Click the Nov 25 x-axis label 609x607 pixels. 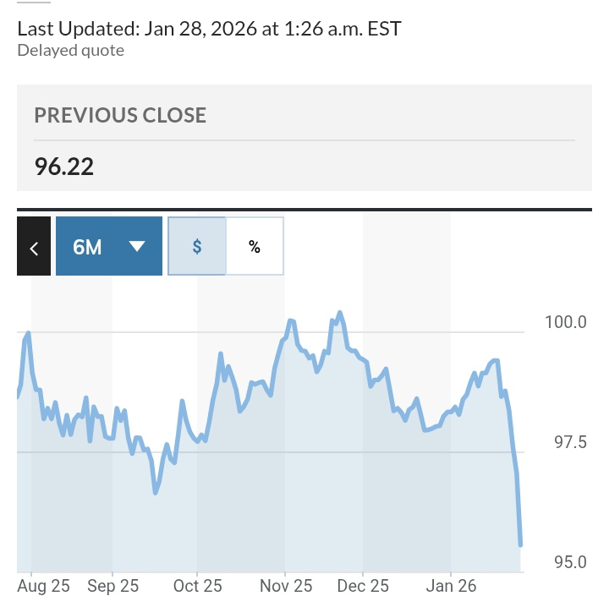click(285, 586)
